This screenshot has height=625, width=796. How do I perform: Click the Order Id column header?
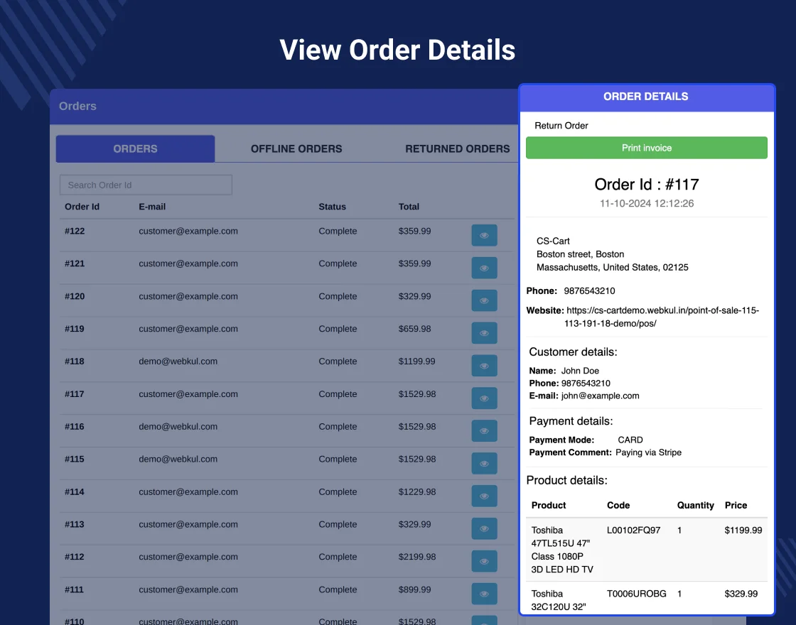tap(82, 207)
